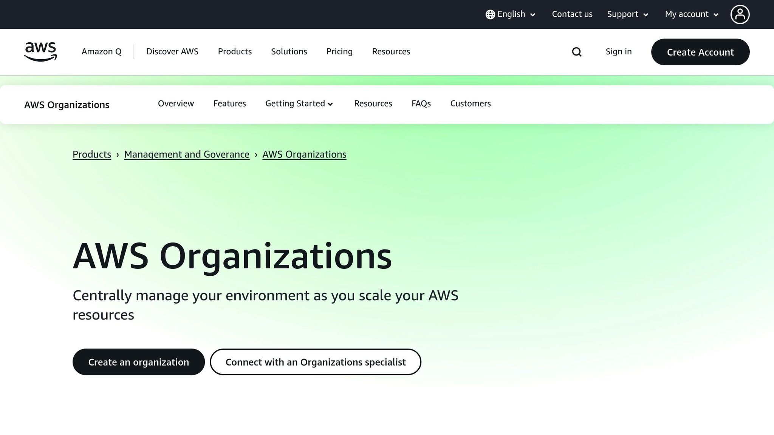Open the Products menu
The height and width of the screenshot is (435, 774).
click(x=235, y=52)
